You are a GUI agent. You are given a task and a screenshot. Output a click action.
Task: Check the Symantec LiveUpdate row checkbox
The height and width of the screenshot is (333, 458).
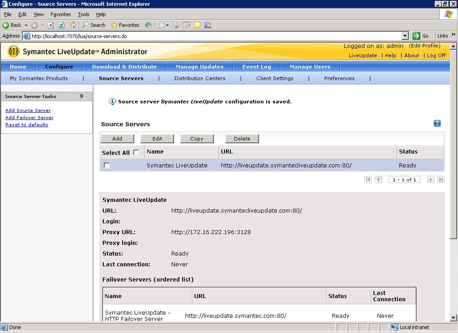coord(106,165)
